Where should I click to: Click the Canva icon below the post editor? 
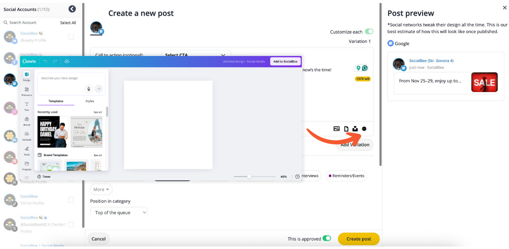(x=364, y=129)
